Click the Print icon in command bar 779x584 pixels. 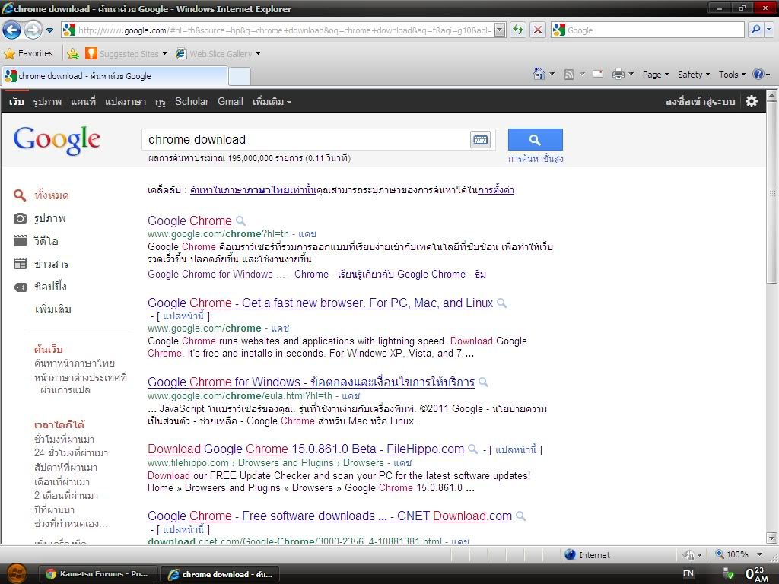pos(618,74)
